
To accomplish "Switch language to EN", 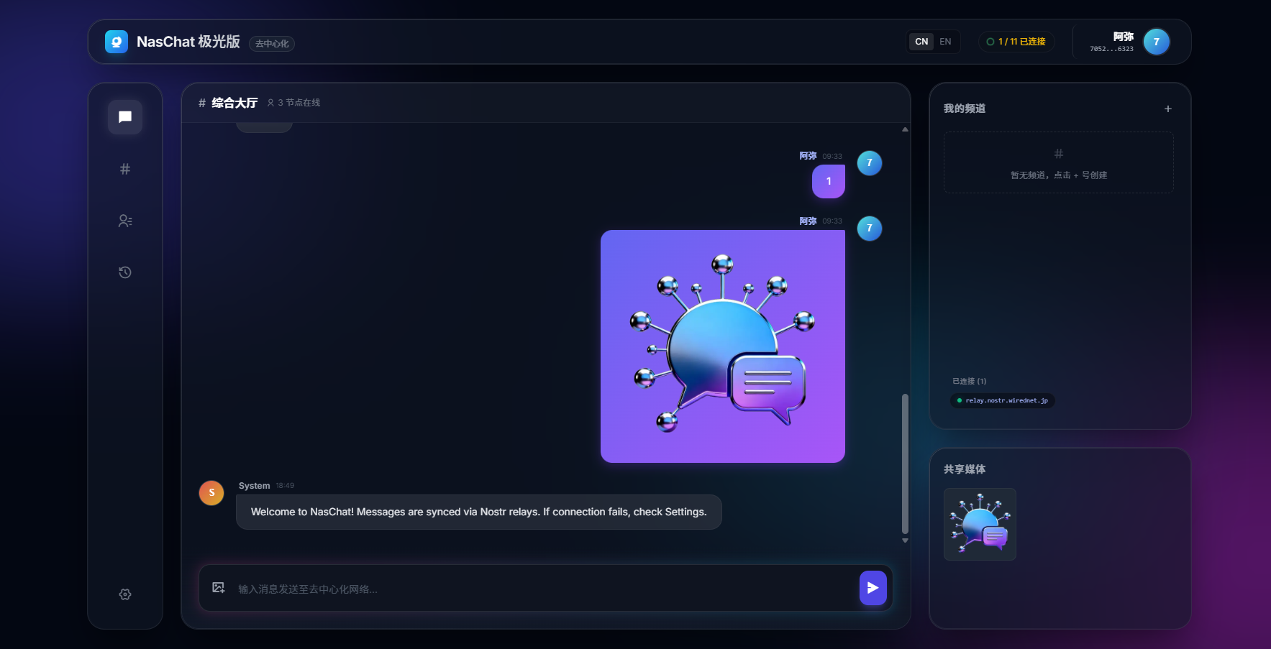I will click(945, 41).
